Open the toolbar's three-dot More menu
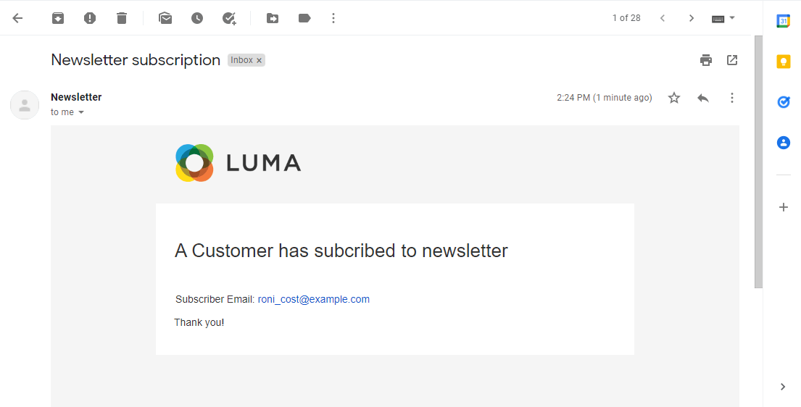Screen dimensions: 801x407 (x=333, y=18)
